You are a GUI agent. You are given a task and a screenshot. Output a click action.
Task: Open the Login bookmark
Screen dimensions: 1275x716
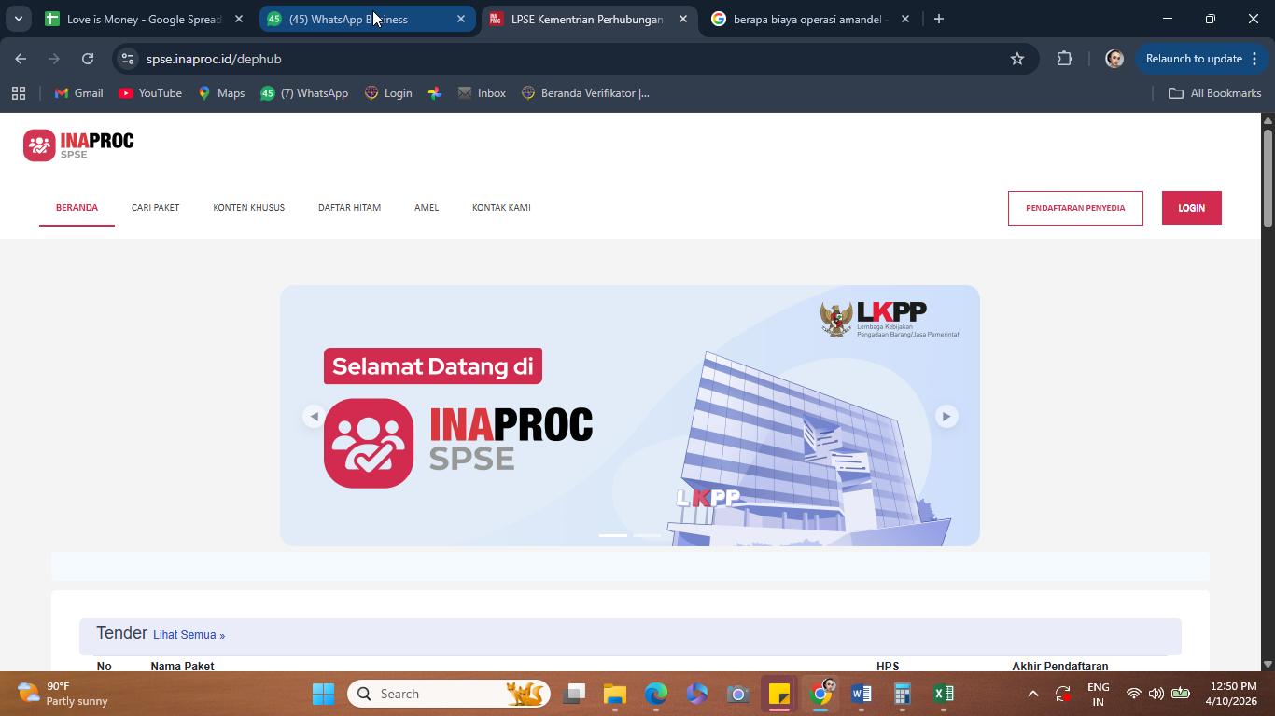coord(388,93)
